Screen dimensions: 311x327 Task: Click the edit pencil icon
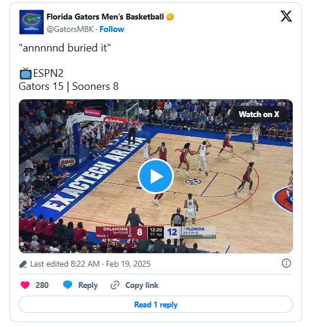pyautogui.click(x=23, y=264)
